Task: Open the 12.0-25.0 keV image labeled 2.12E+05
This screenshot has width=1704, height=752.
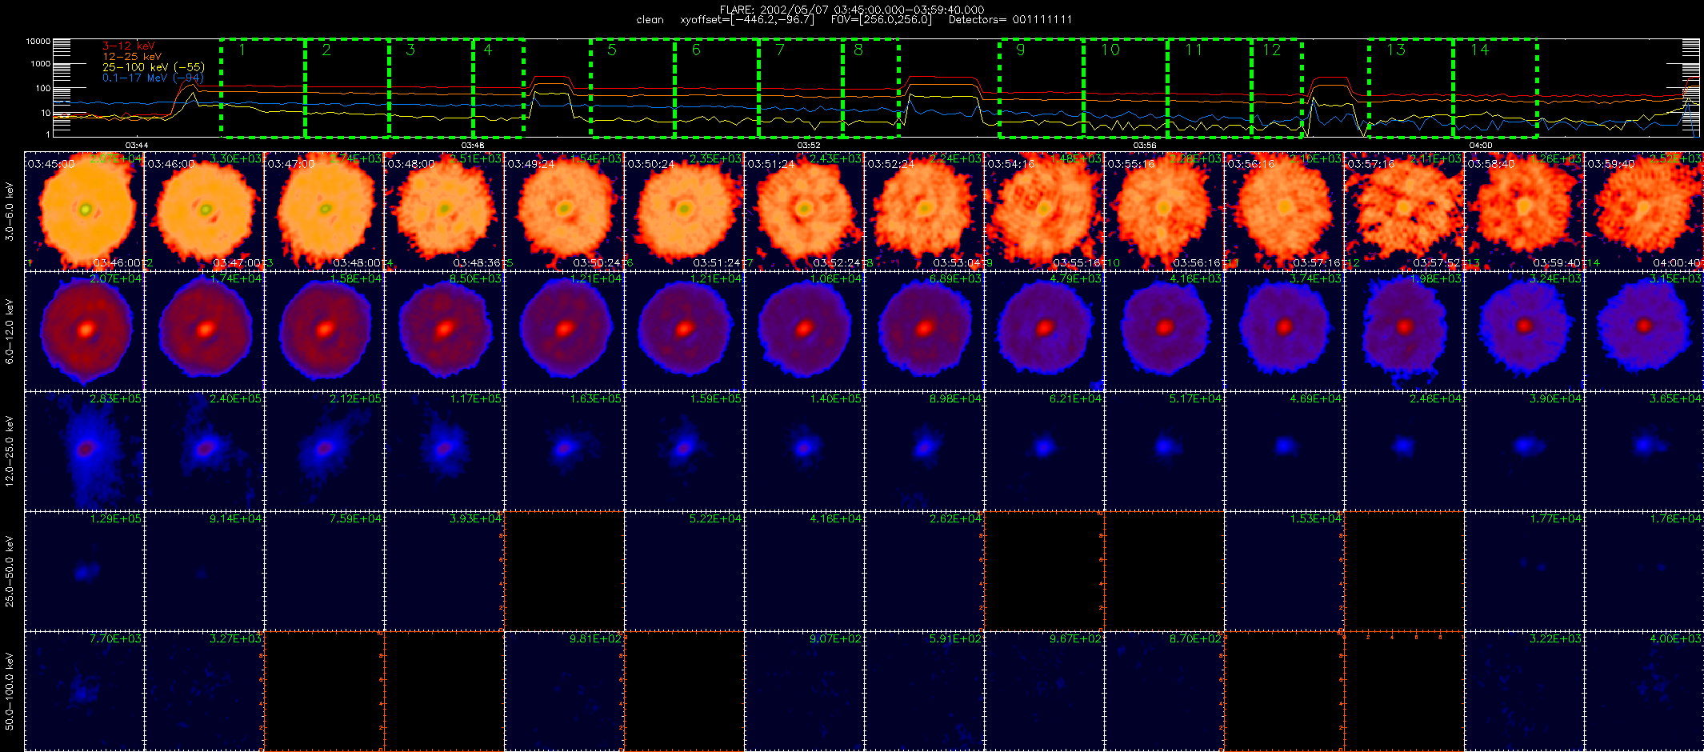Action: [324, 450]
